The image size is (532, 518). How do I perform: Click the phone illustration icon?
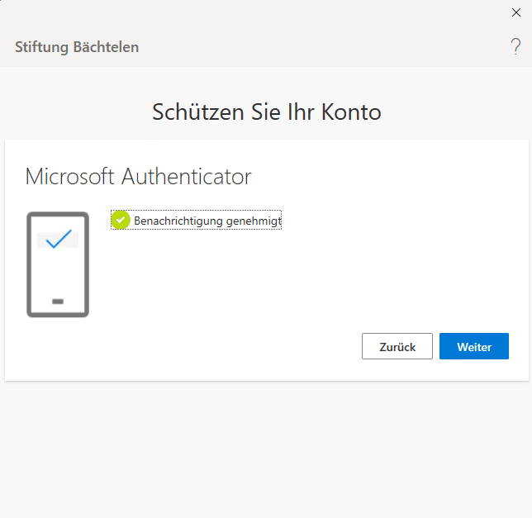pos(58,264)
